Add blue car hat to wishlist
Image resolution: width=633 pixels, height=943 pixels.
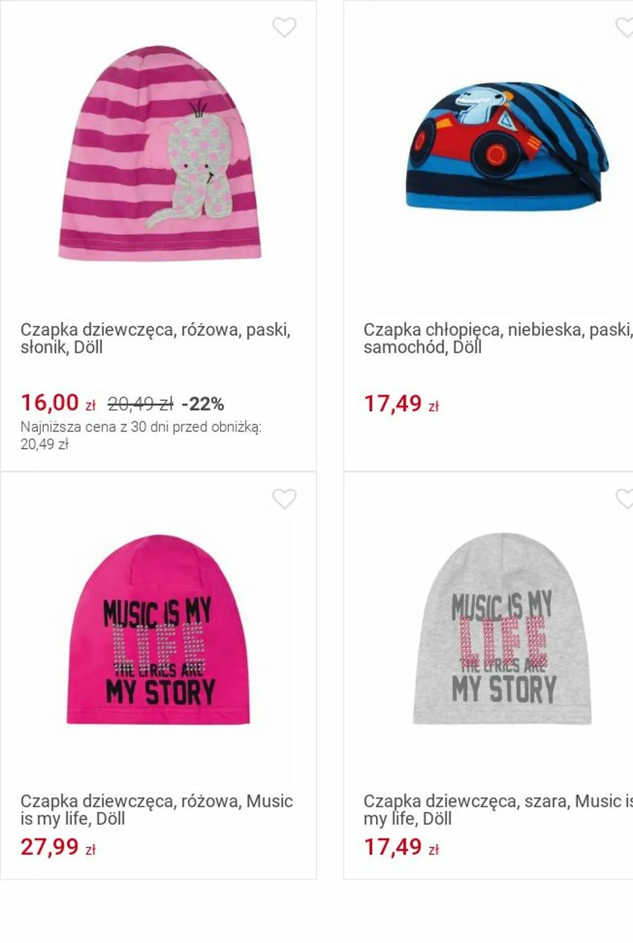click(x=625, y=27)
